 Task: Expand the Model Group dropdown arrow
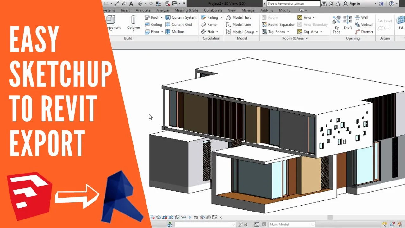257,32
